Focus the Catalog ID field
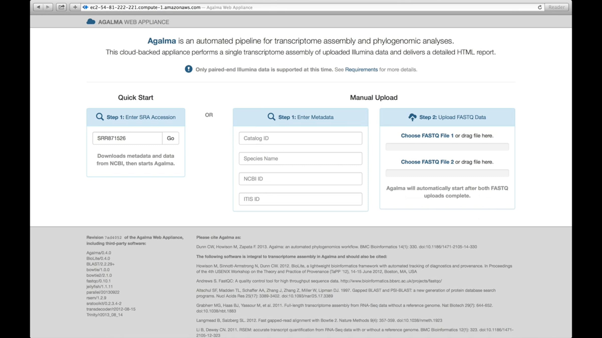Screen dimensions: 602x338 (300, 138)
